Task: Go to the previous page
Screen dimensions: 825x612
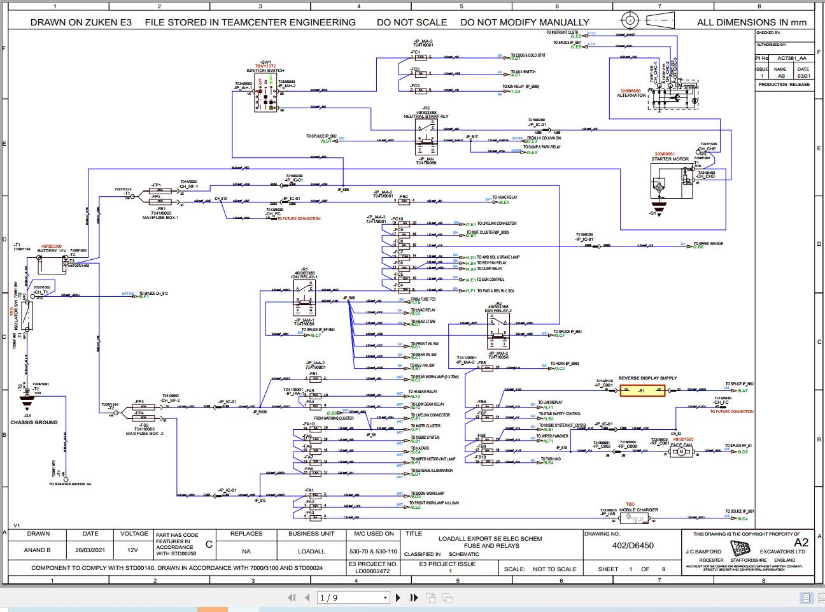Action: click(309, 597)
